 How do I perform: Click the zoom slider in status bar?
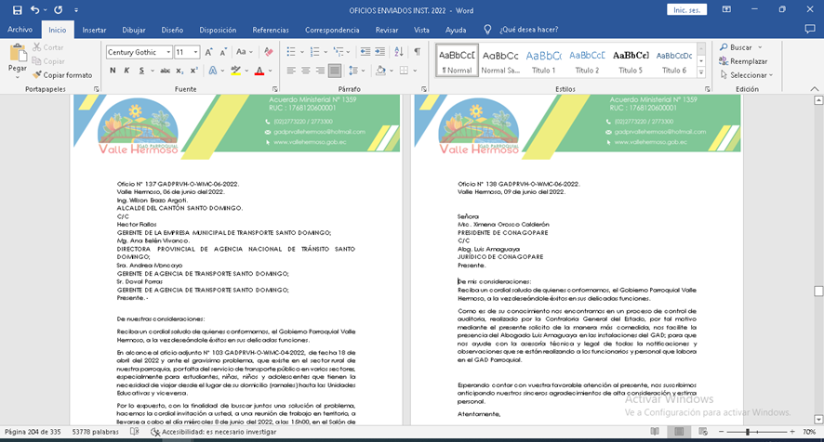tap(748, 433)
